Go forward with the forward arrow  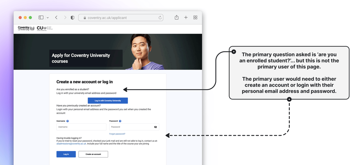(65, 17)
